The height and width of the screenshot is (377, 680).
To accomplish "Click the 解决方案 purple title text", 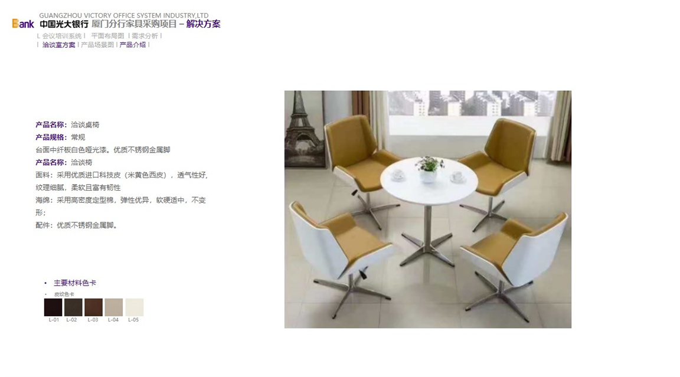I will [x=204, y=24].
